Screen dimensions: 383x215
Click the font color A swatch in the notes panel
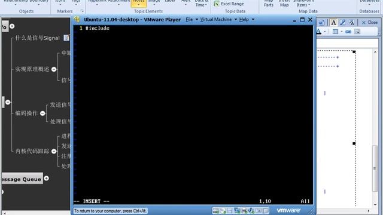(x=319, y=32)
